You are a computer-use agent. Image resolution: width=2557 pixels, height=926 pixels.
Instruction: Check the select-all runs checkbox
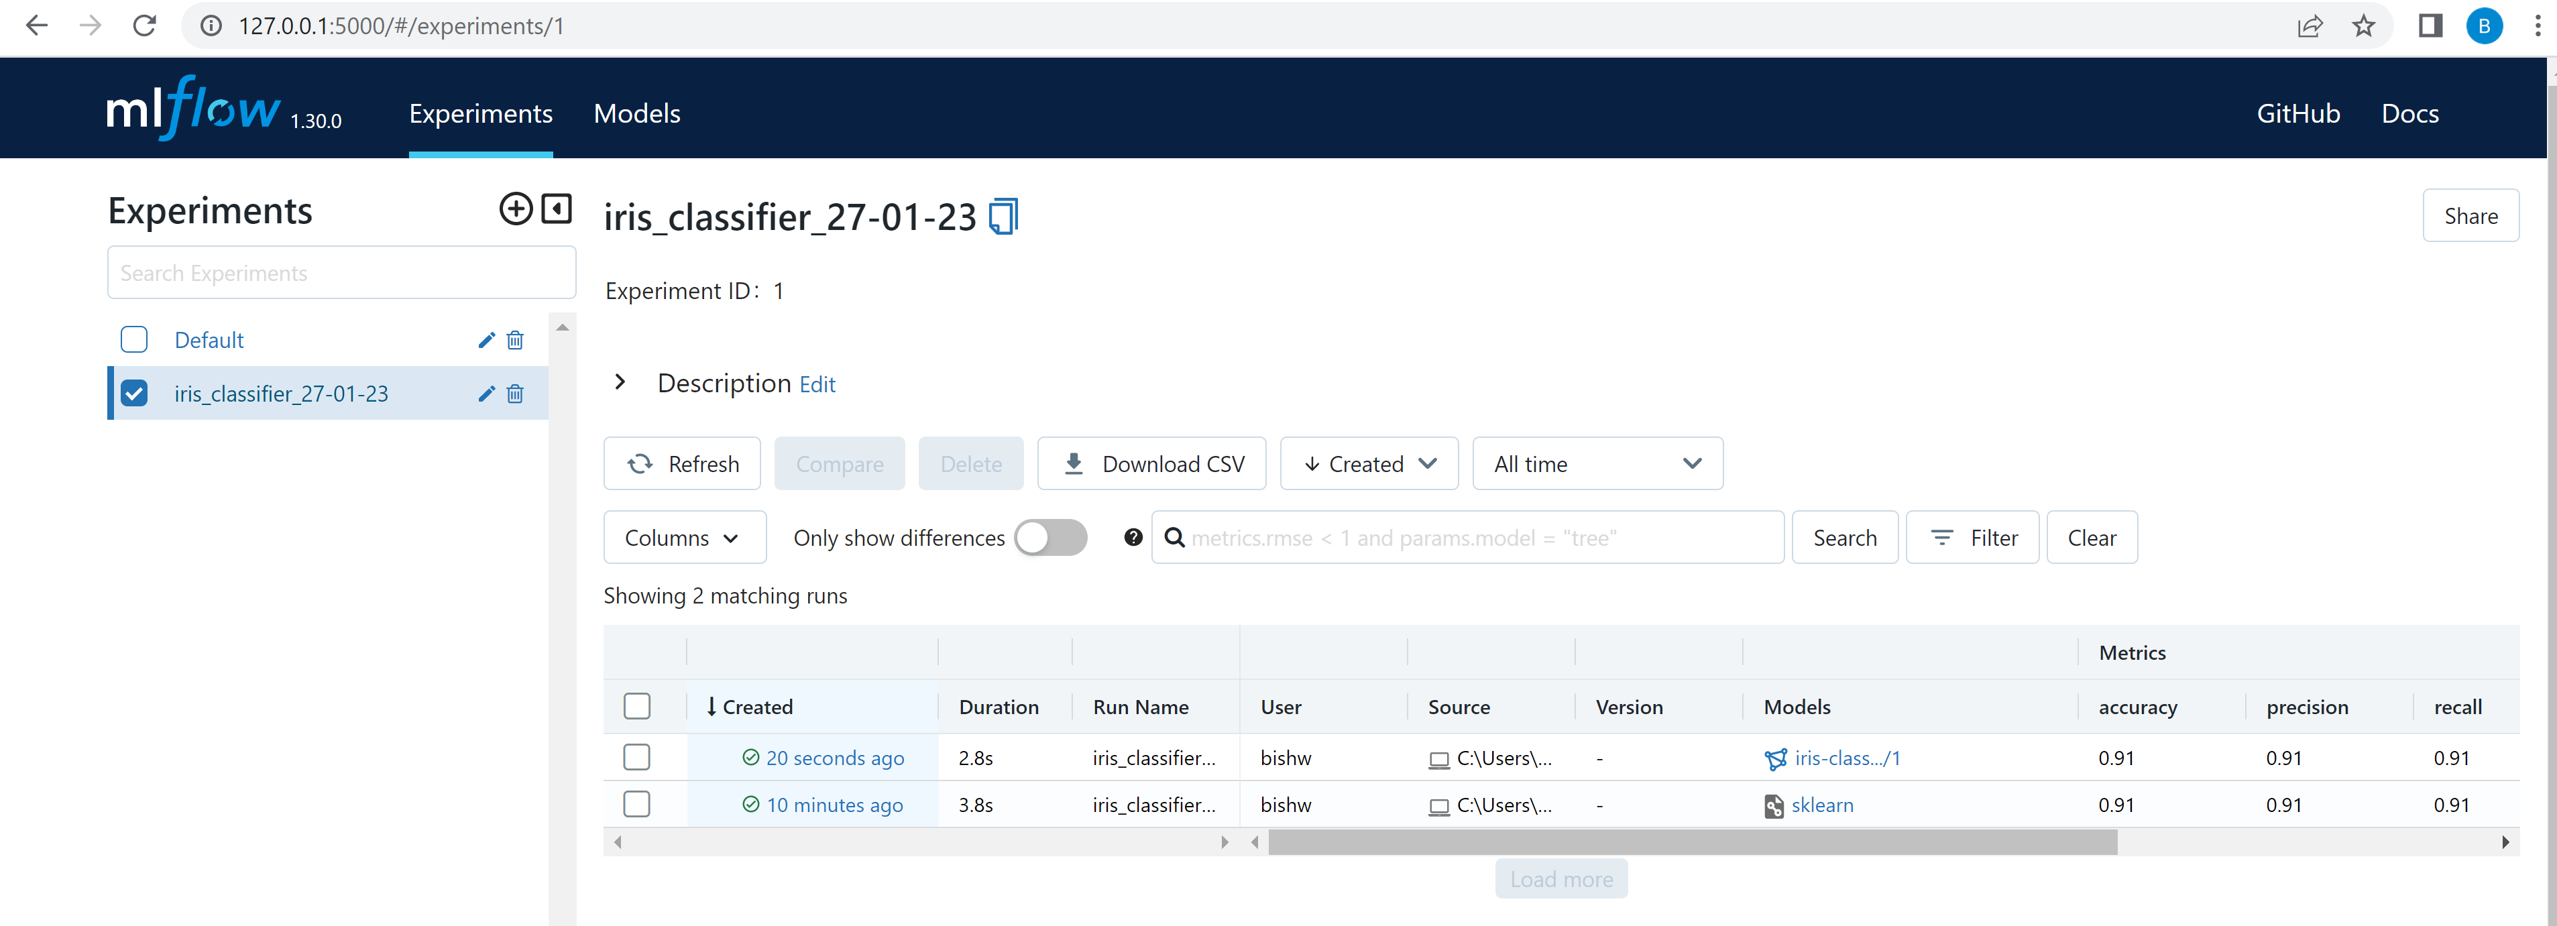click(636, 705)
